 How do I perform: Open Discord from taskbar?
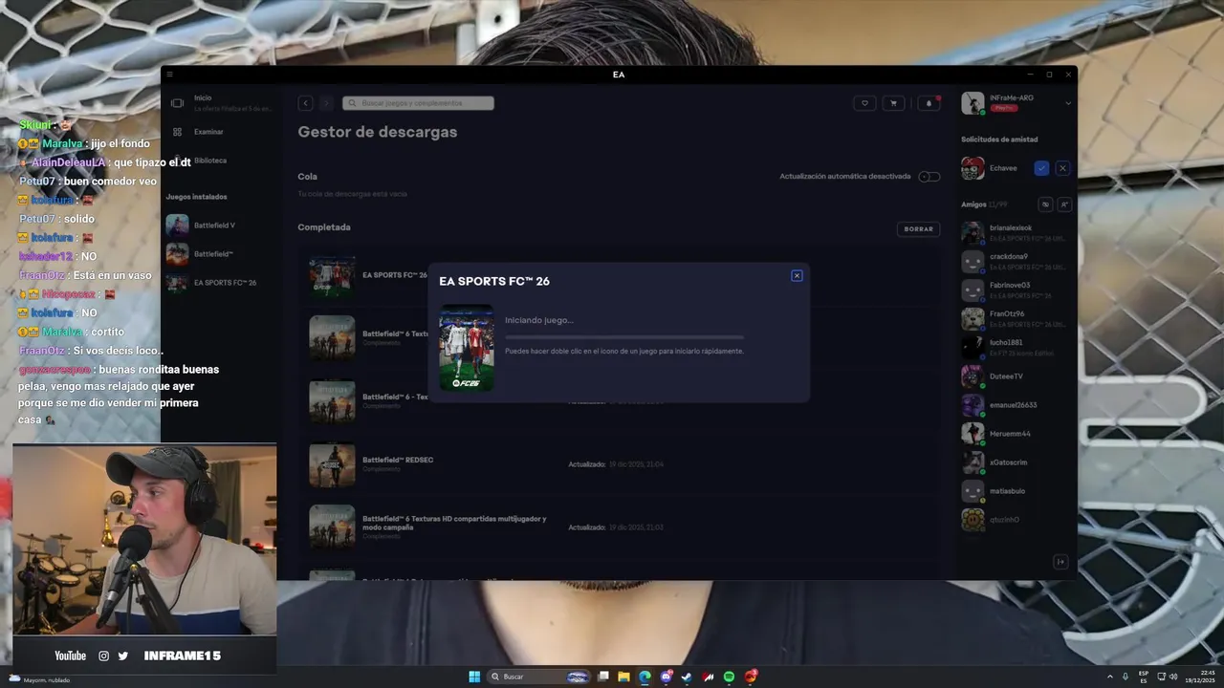(667, 677)
